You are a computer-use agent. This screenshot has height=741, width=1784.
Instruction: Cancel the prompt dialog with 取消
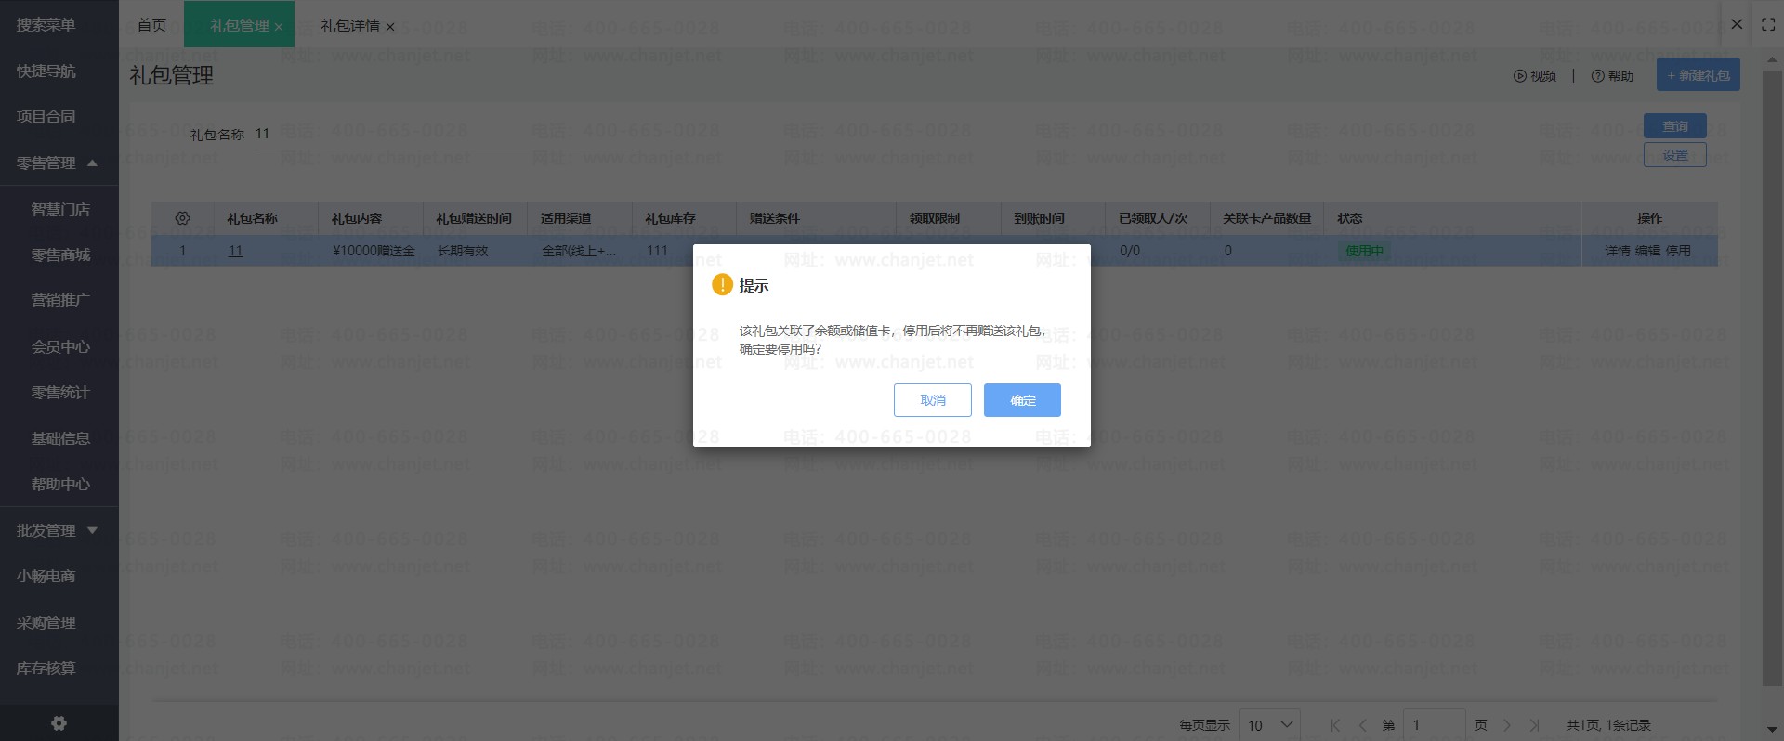933,400
